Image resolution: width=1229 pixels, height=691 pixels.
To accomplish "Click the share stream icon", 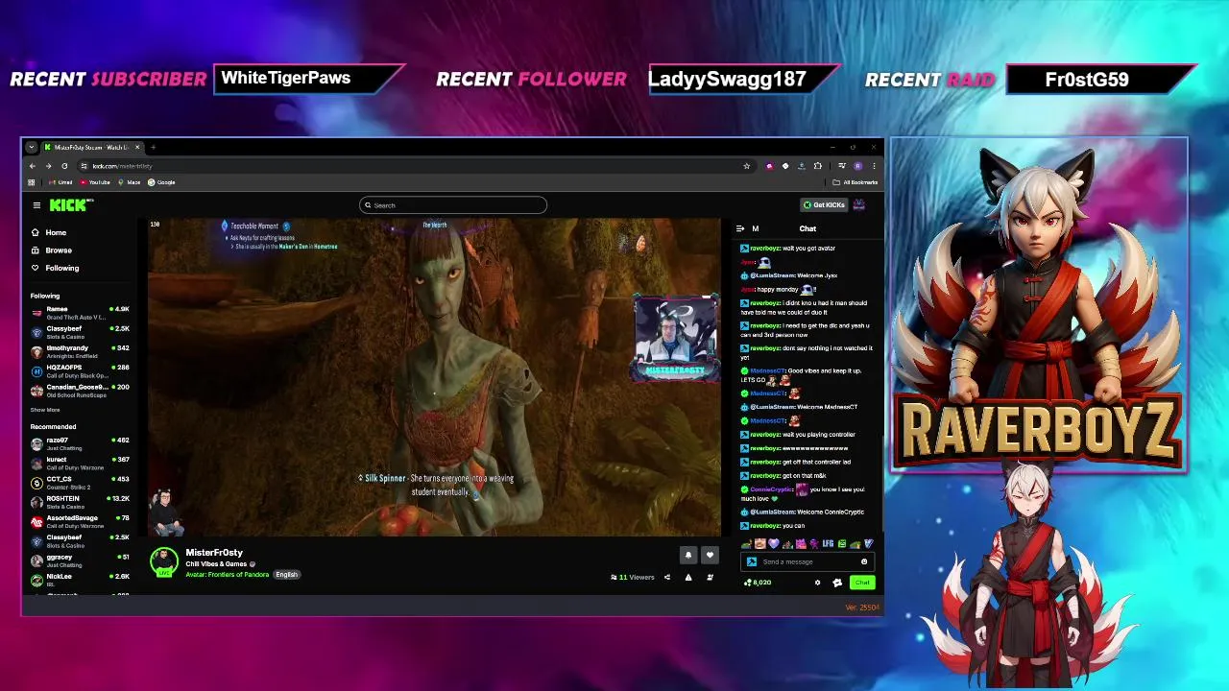I will tap(666, 578).
